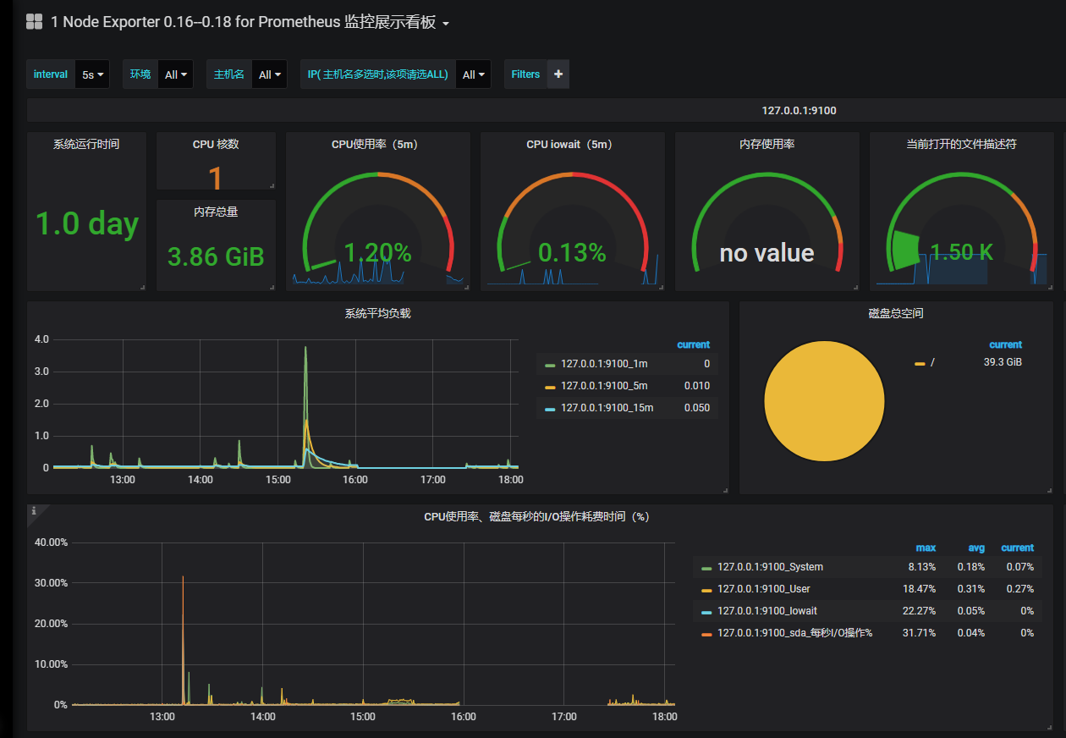Click the orange color line of the sda legend
This screenshot has width=1066, height=738.
tap(706, 634)
